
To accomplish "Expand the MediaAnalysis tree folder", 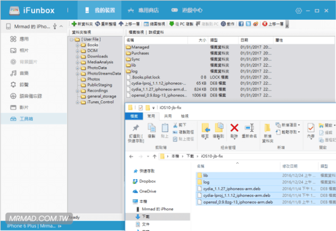I will point(77,62).
